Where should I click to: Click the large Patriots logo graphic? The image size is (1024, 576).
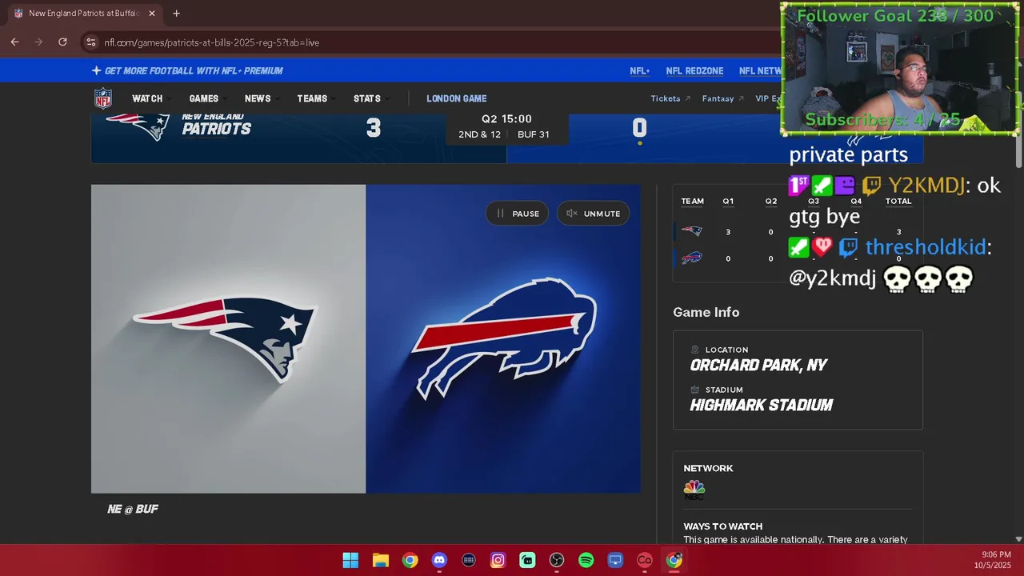pos(226,338)
